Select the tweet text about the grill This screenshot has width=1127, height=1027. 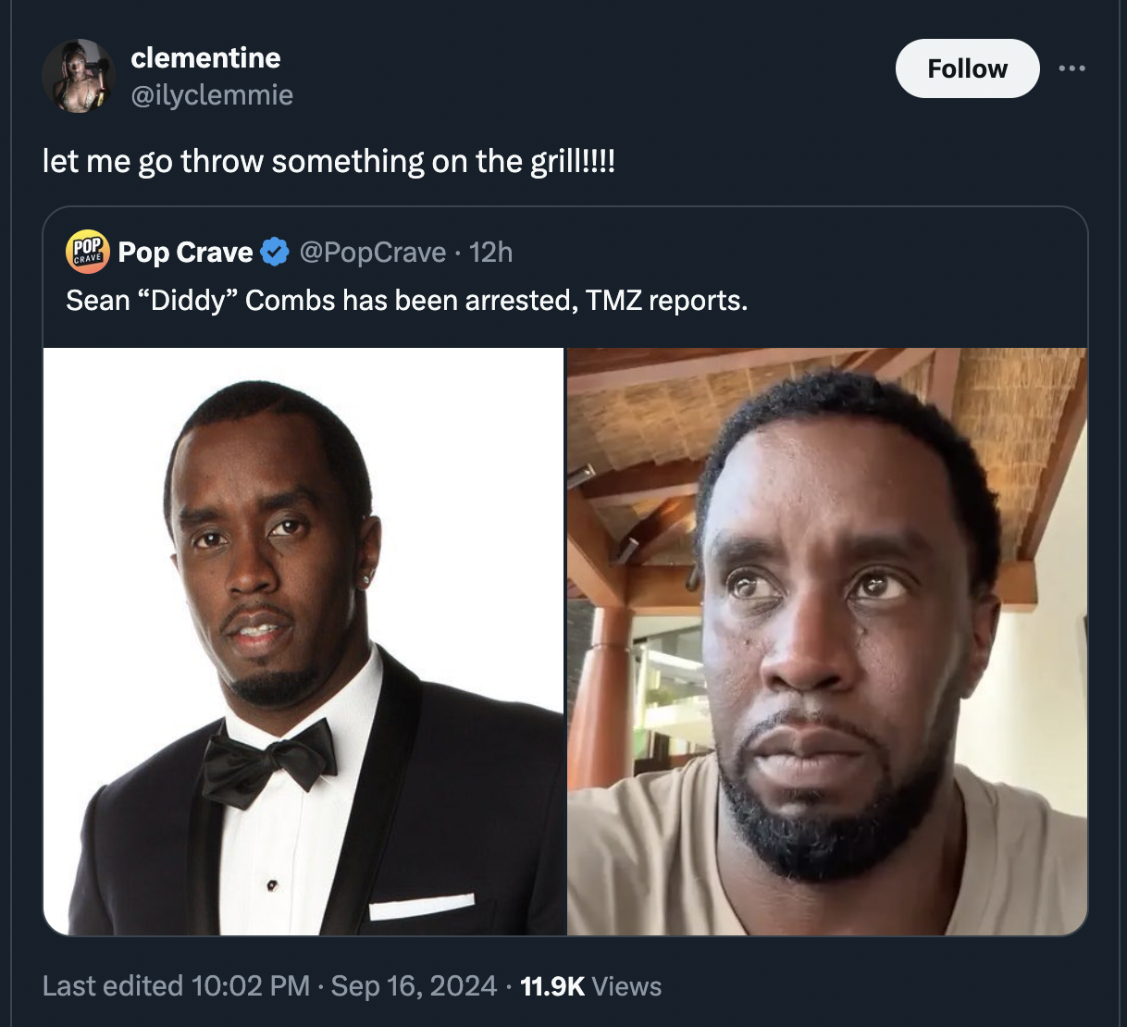330,160
